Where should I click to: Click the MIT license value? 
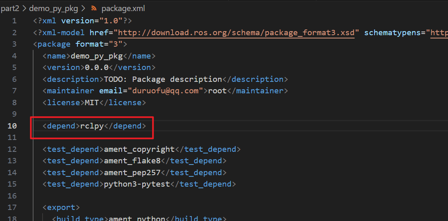point(91,103)
